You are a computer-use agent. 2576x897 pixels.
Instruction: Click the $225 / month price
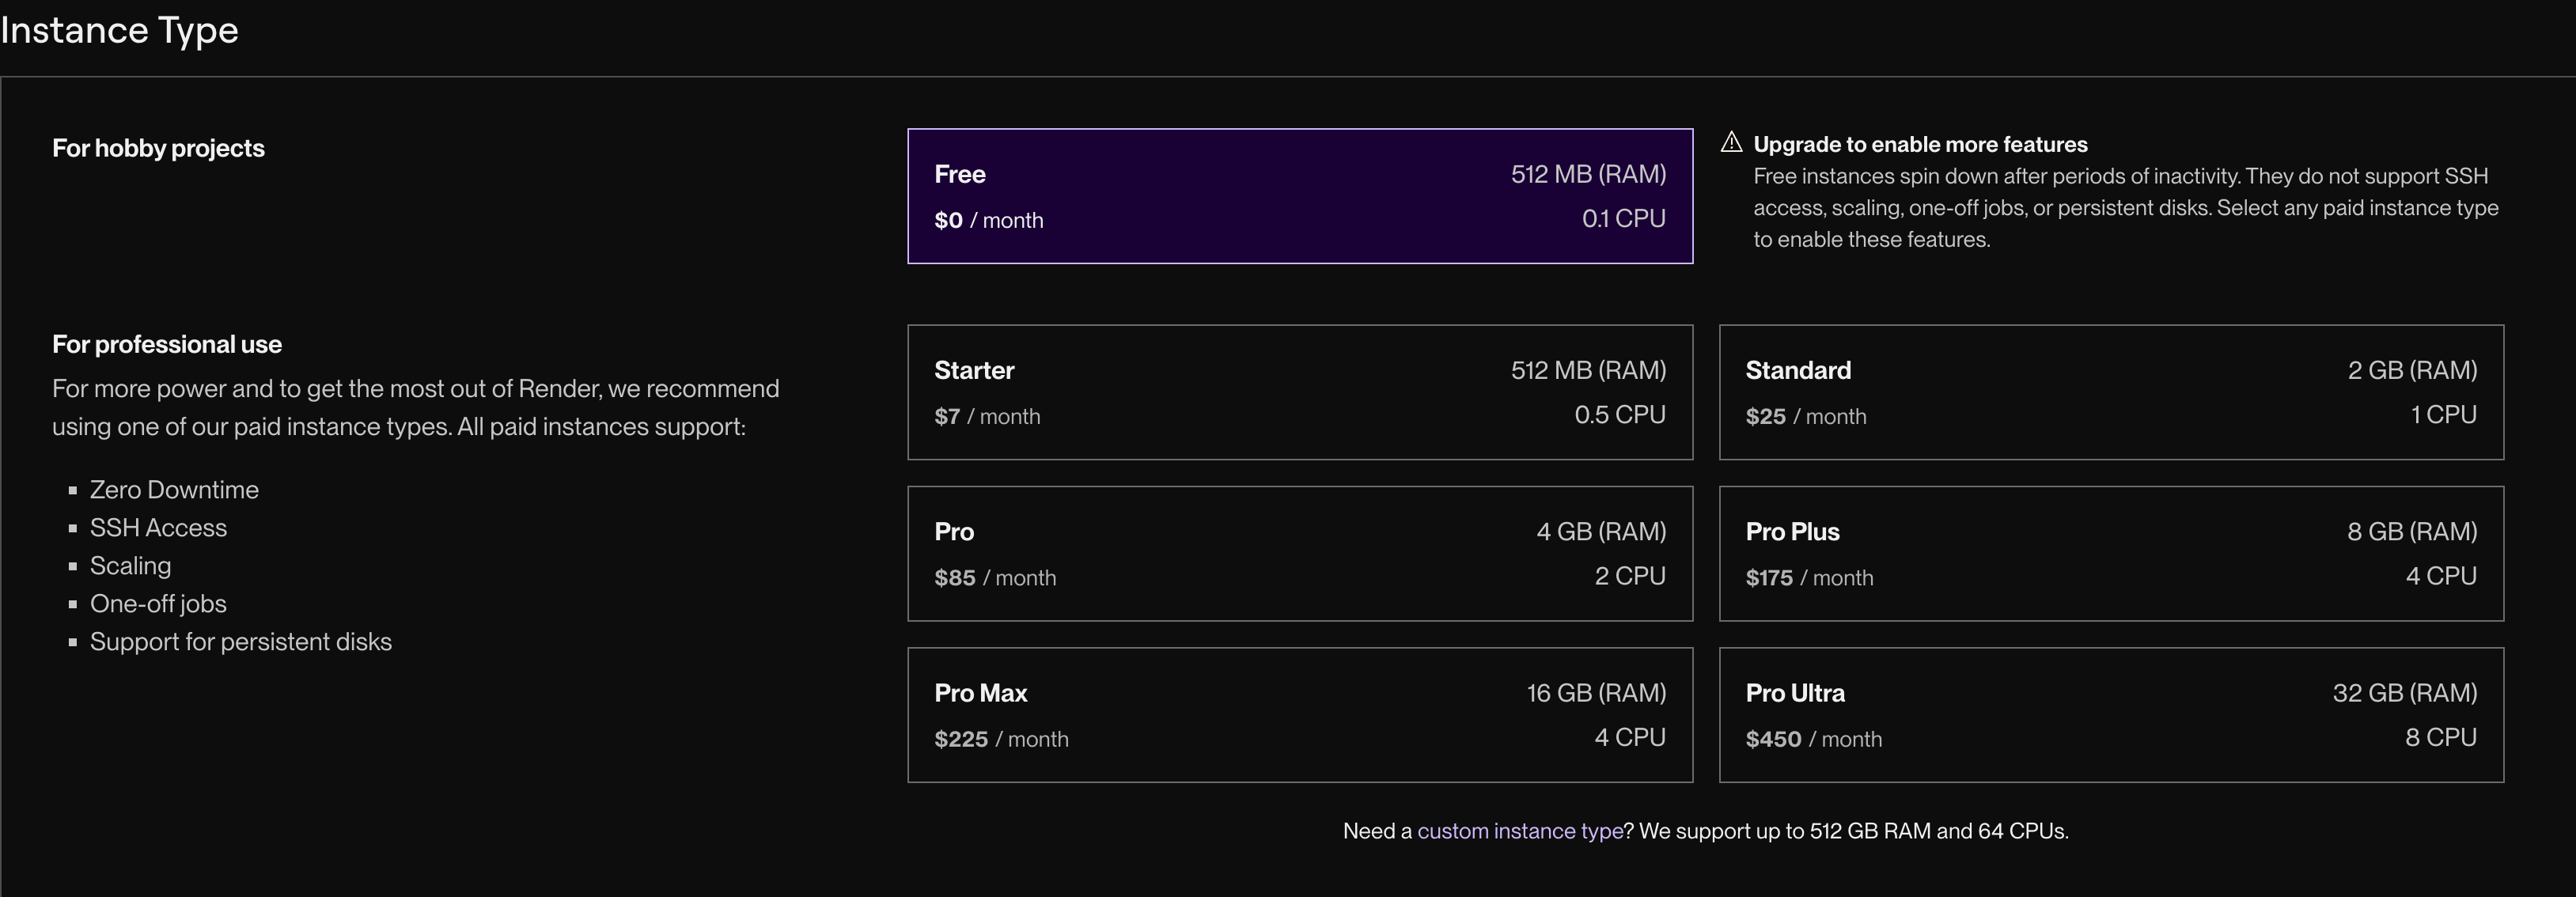(x=1001, y=740)
